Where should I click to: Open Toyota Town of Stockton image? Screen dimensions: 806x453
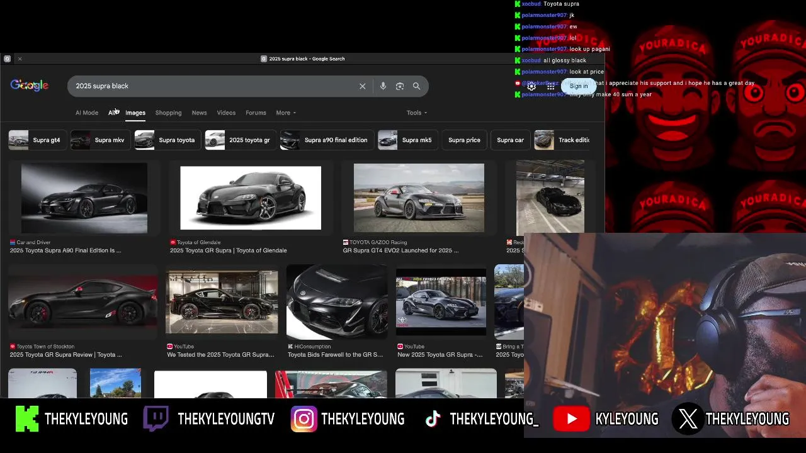pos(83,302)
